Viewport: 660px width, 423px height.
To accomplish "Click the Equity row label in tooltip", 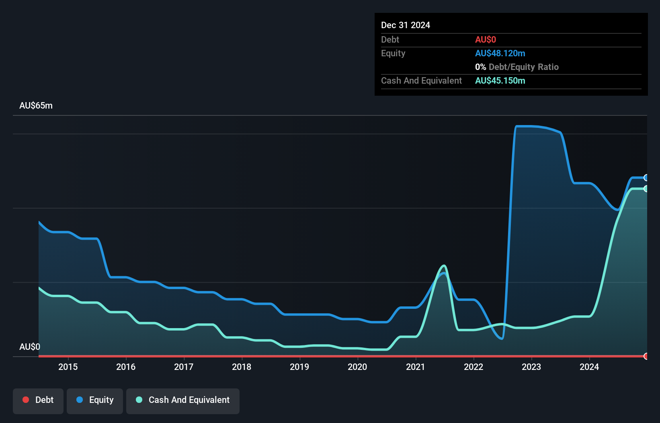I will pyautogui.click(x=393, y=53).
